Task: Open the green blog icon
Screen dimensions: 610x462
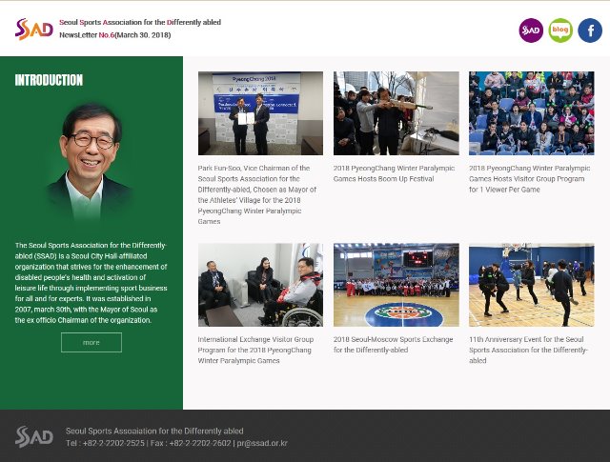Action: tap(560, 30)
